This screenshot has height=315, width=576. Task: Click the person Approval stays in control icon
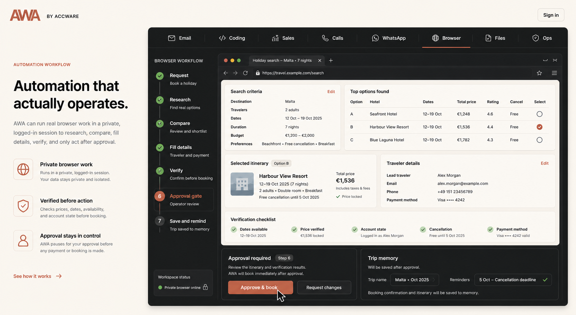[23, 241]
